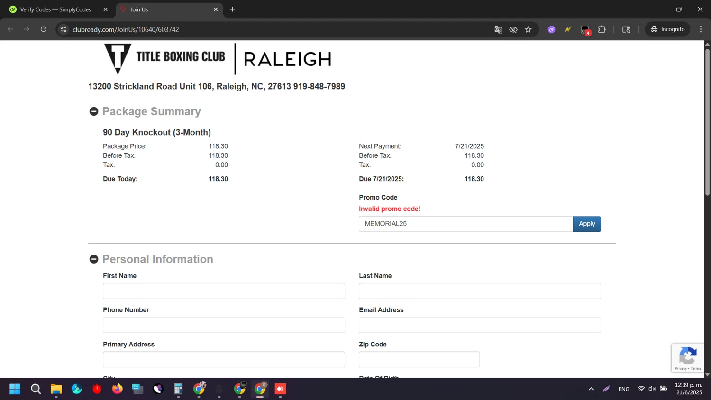
Task: Click the 'Invalid promo code!' error text
Action: tap(390, 209)
